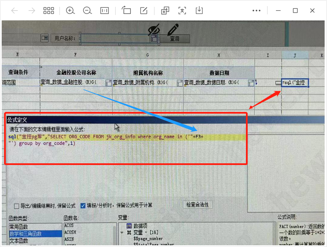
Task: Uncheck 填报/分析时,保留公式用于计算
Action: point(83,206)
